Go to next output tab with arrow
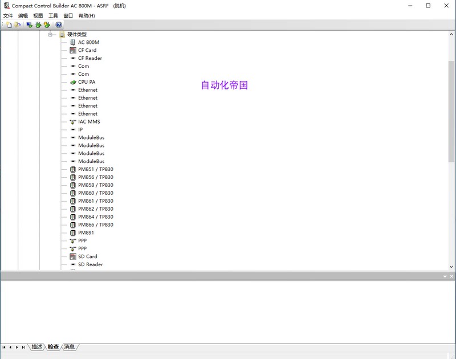Screen dimensions: 456x359 point(17,347)
